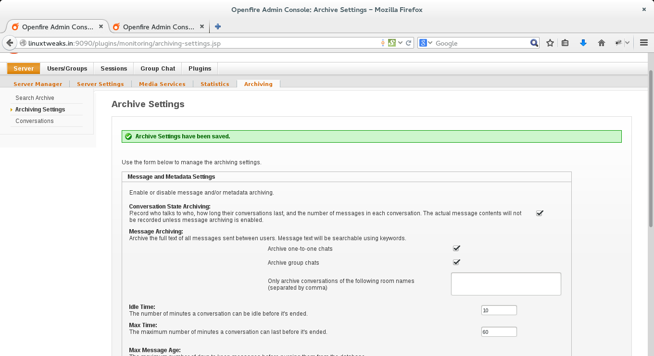The width and height of the screenshot is (654, 356).
Task: Go to Server Settings sub-tab
Action: pyautogui.click(x=101, y=84)
